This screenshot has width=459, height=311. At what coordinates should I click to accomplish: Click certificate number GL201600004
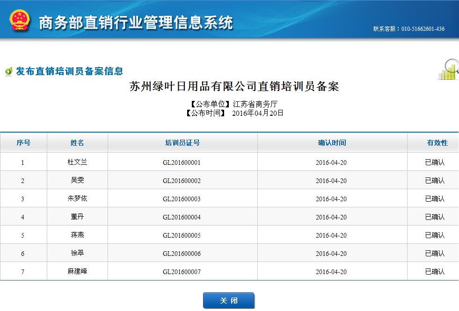(182, 217)
